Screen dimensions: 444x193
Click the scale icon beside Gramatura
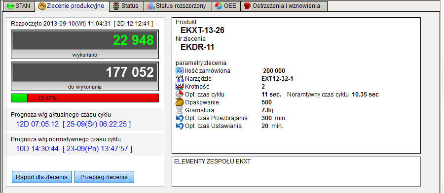point(180,110)
